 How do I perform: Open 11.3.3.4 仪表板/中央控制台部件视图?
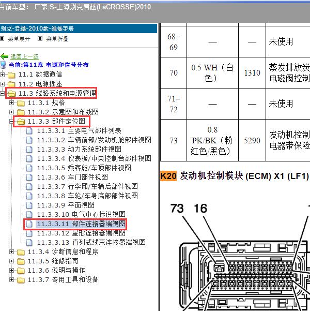pyautogui.click(x=94, y=159)
